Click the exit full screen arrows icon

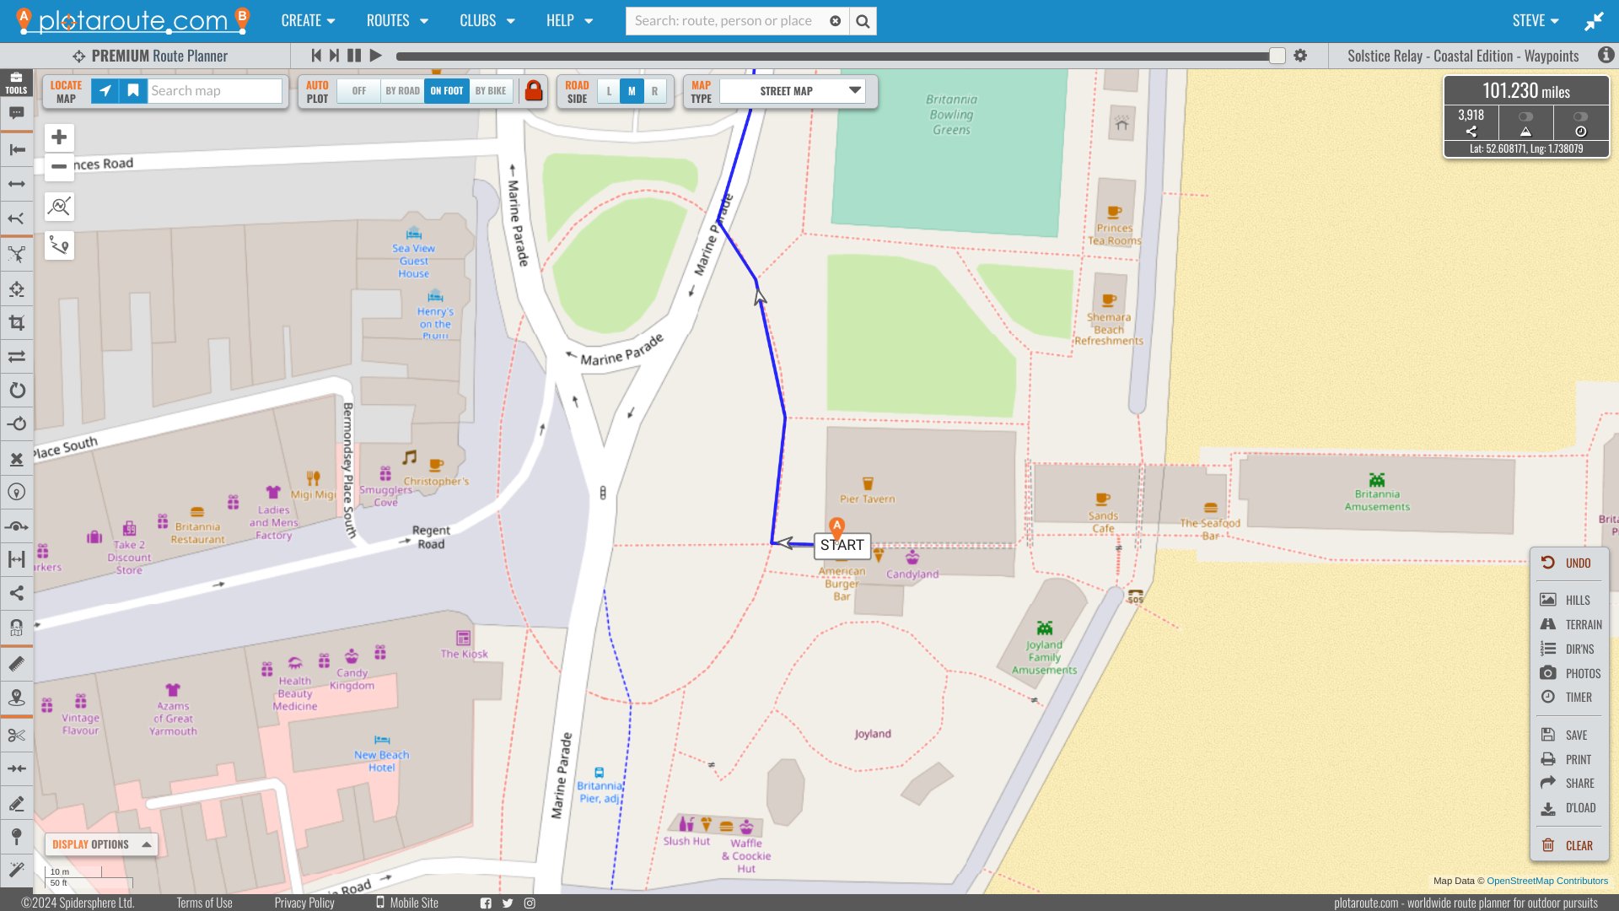coord(1594,21)
